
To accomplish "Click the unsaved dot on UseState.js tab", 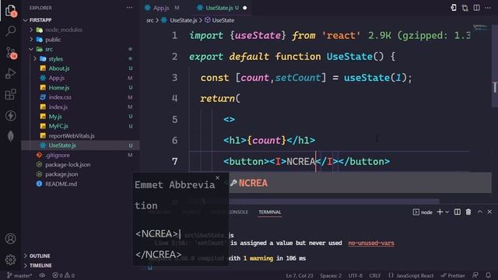I will click(x=244, y=8).
